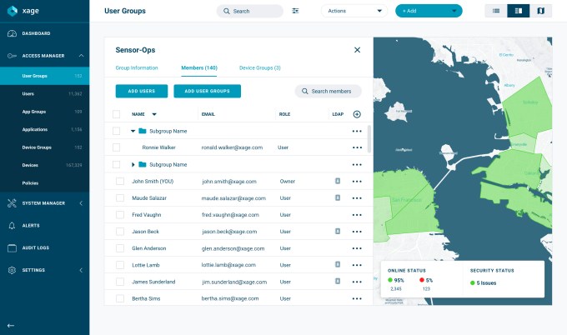Close the Sensor-Ops panel
567x335 pixels.
[357, 50]
